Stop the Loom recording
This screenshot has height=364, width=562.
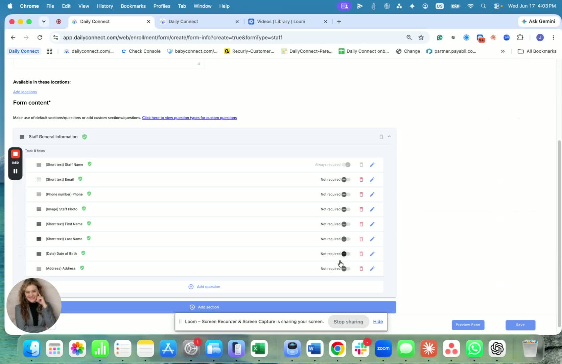(15, 154)
